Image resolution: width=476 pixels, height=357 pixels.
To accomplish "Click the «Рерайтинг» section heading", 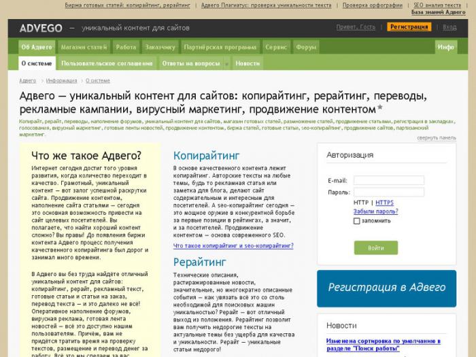I will click(x=200, y=262).
